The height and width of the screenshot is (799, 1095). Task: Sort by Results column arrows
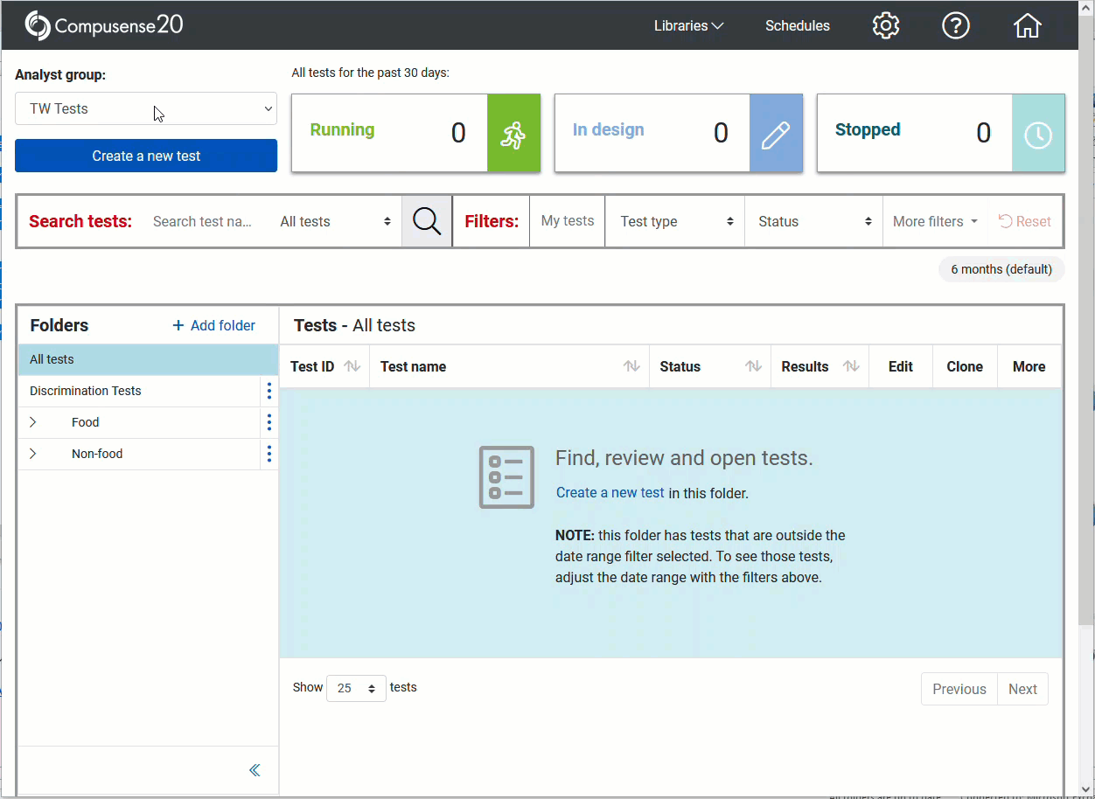coord(851,366)
